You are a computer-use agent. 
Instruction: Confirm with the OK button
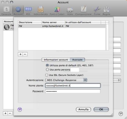[101, 109]
